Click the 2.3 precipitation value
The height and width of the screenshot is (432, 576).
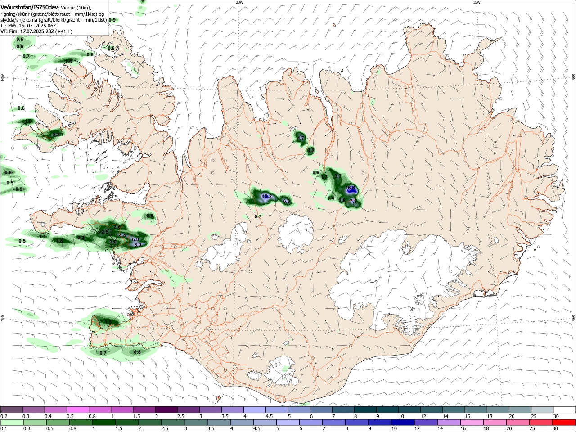coord(81,238)
